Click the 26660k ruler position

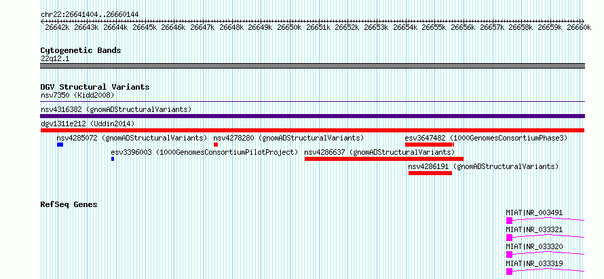point(579,27)
